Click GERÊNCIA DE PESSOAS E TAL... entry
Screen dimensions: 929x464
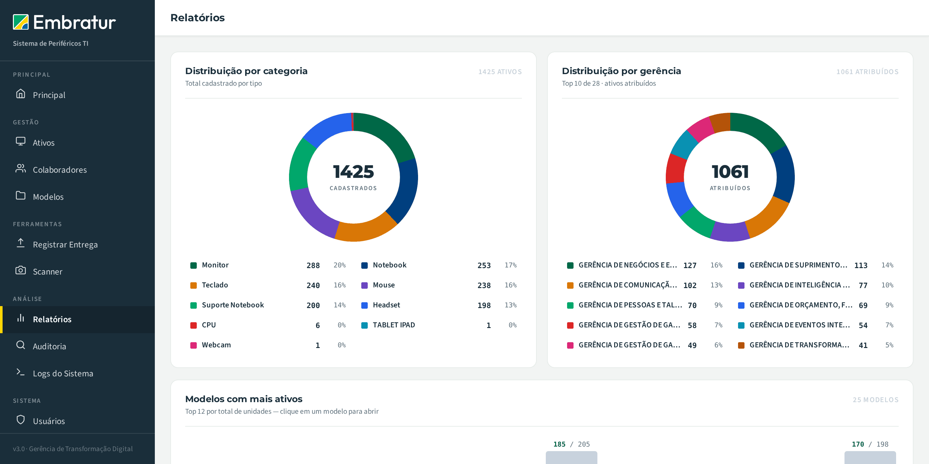point(645,305)
